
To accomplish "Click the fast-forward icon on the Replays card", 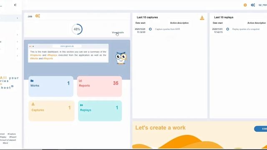I will coord(81,105).
